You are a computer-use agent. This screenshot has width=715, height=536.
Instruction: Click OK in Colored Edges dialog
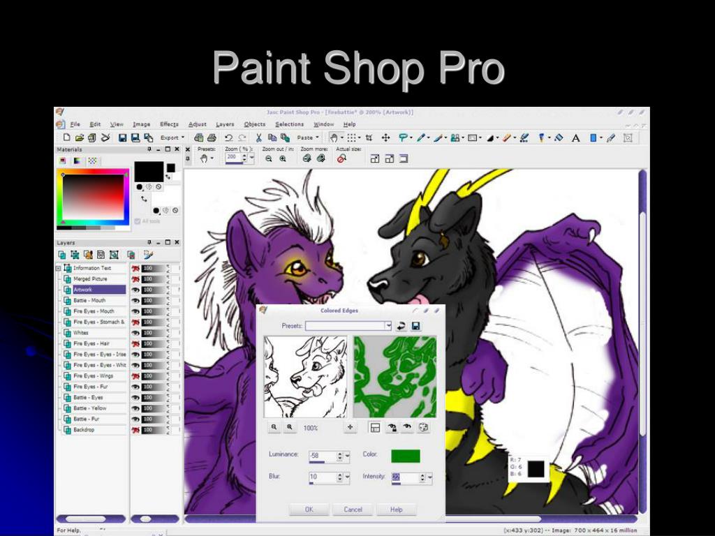click(309, 509)
